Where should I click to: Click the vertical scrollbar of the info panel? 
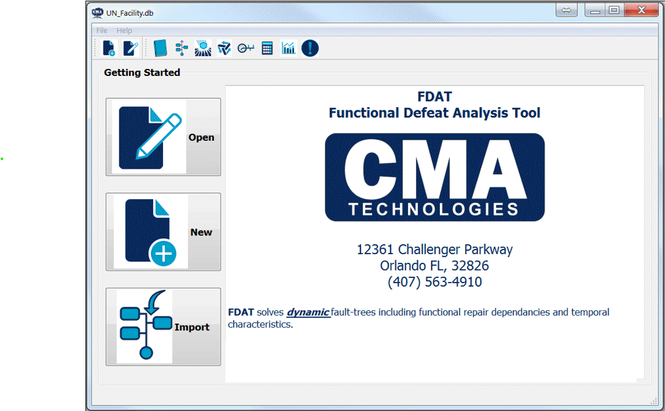(x=640, y=232)
